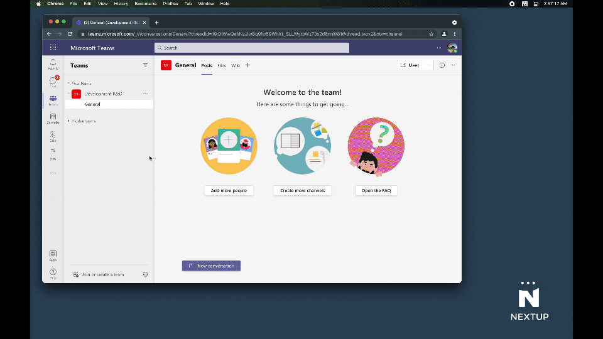Click the General channel avatar in header

point(166,65)
